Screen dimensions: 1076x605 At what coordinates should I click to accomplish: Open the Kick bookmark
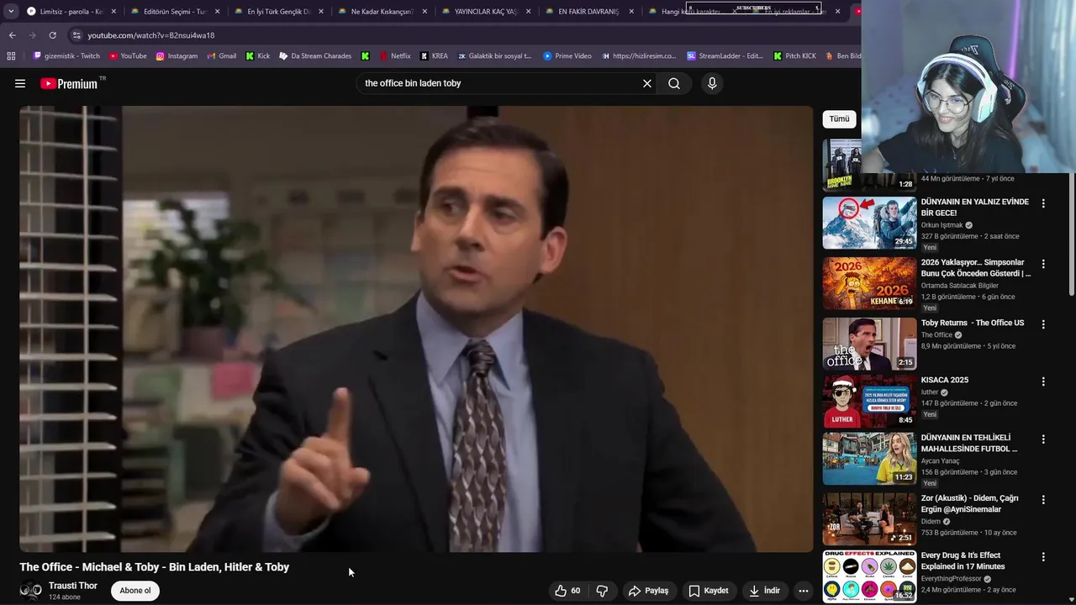pos(258,56)
